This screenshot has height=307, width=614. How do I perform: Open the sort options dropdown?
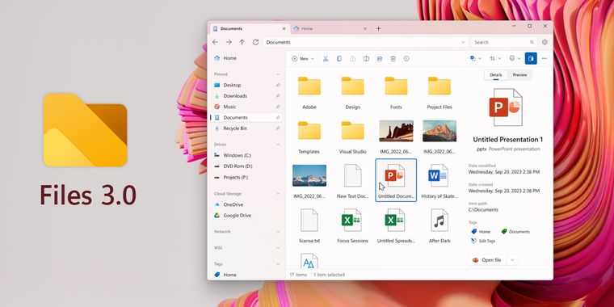[495, 58]
